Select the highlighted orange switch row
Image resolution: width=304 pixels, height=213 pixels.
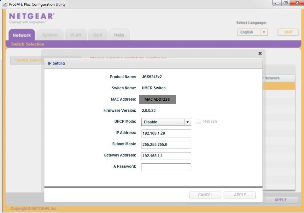(x=279, y=86)
